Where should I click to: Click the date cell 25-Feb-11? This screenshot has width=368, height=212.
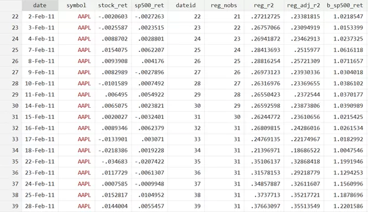[40, 195]
